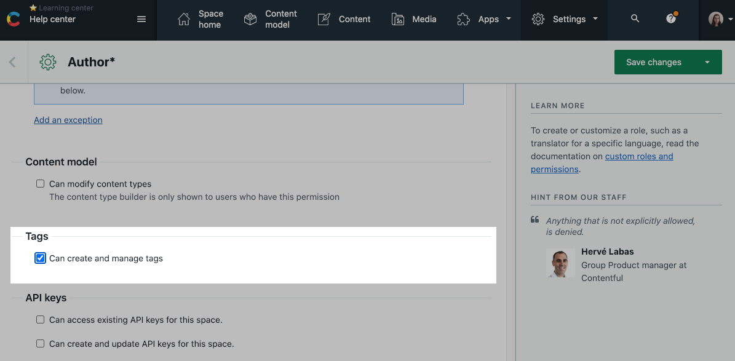Viewport: 735px width, 361px height.
Task: Click the Add an exception link
Action: click(68, 120)
